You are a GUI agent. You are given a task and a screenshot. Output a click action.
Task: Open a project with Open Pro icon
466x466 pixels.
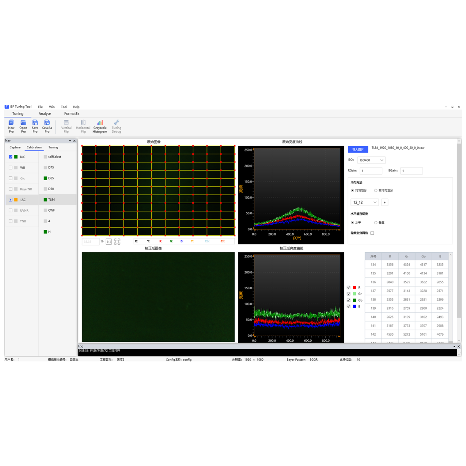[x=23, y=123]
